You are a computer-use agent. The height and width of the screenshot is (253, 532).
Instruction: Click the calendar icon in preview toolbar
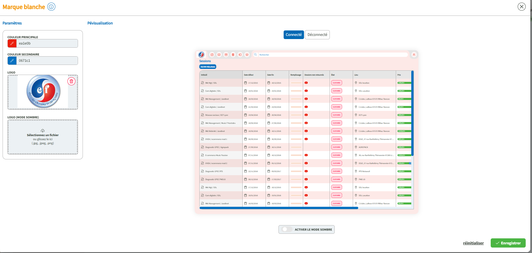click(212, 55)
